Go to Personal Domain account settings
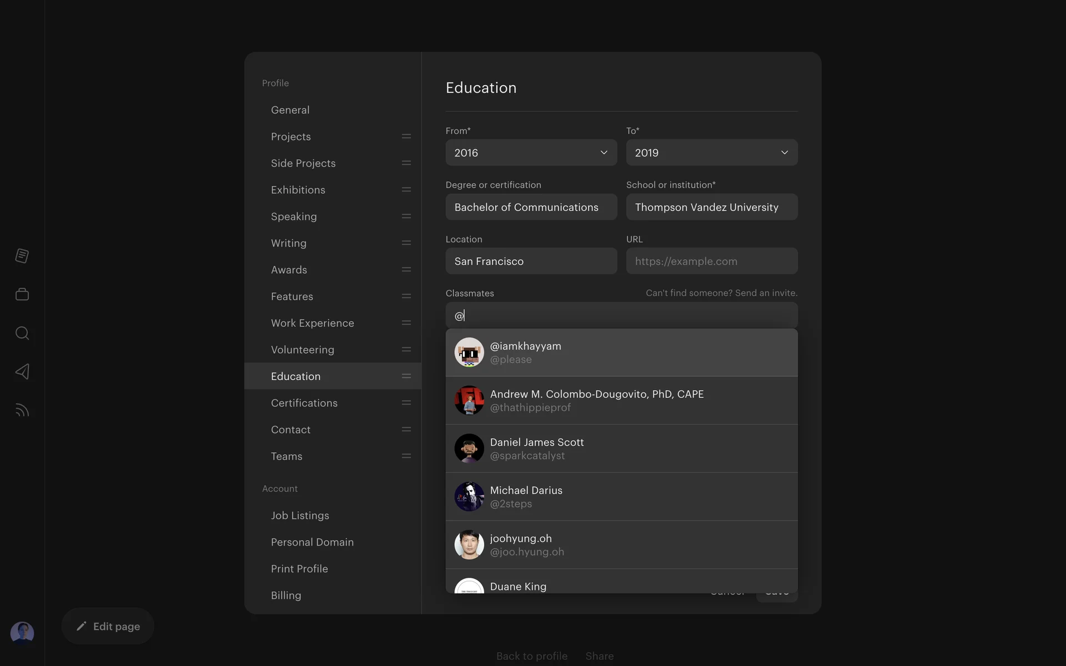 point(312,542)
